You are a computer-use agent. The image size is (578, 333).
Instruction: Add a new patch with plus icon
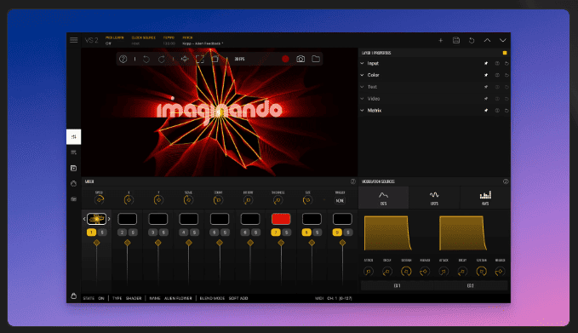[x=440, y=40]
